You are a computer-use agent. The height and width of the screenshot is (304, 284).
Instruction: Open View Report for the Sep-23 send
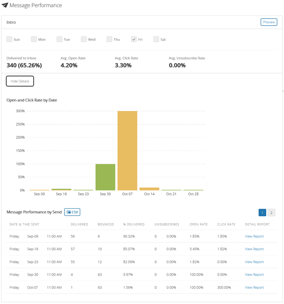tap(254, 262)
